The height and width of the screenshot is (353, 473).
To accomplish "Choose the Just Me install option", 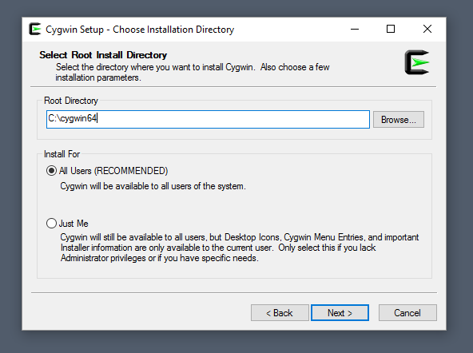I will click(51, 224).
